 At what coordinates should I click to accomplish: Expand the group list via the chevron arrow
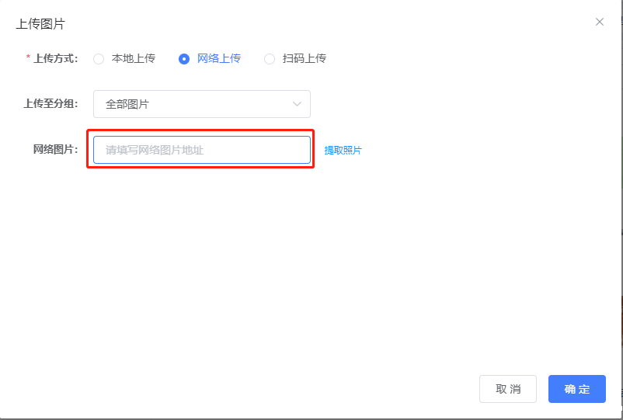click(297, 104)
